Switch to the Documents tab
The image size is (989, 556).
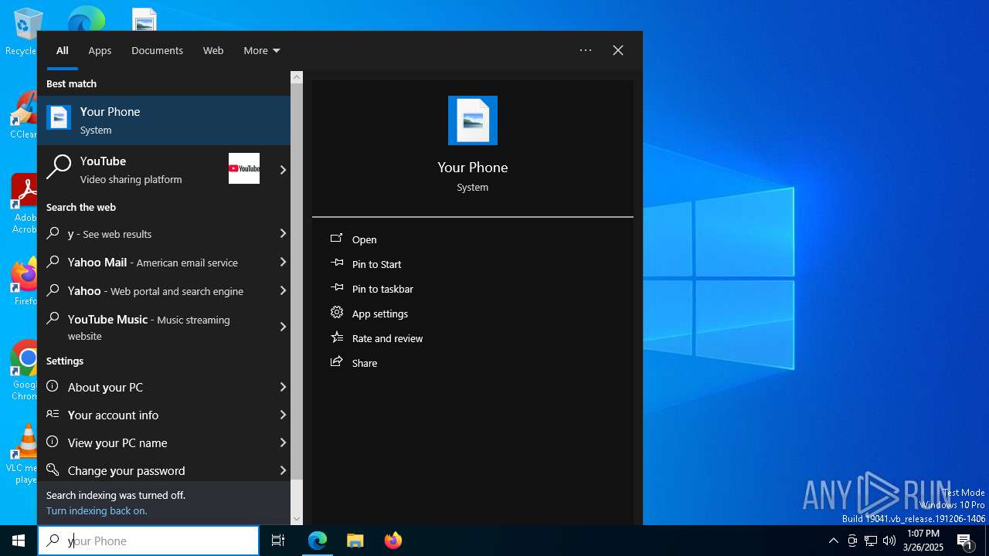point(157,50)
